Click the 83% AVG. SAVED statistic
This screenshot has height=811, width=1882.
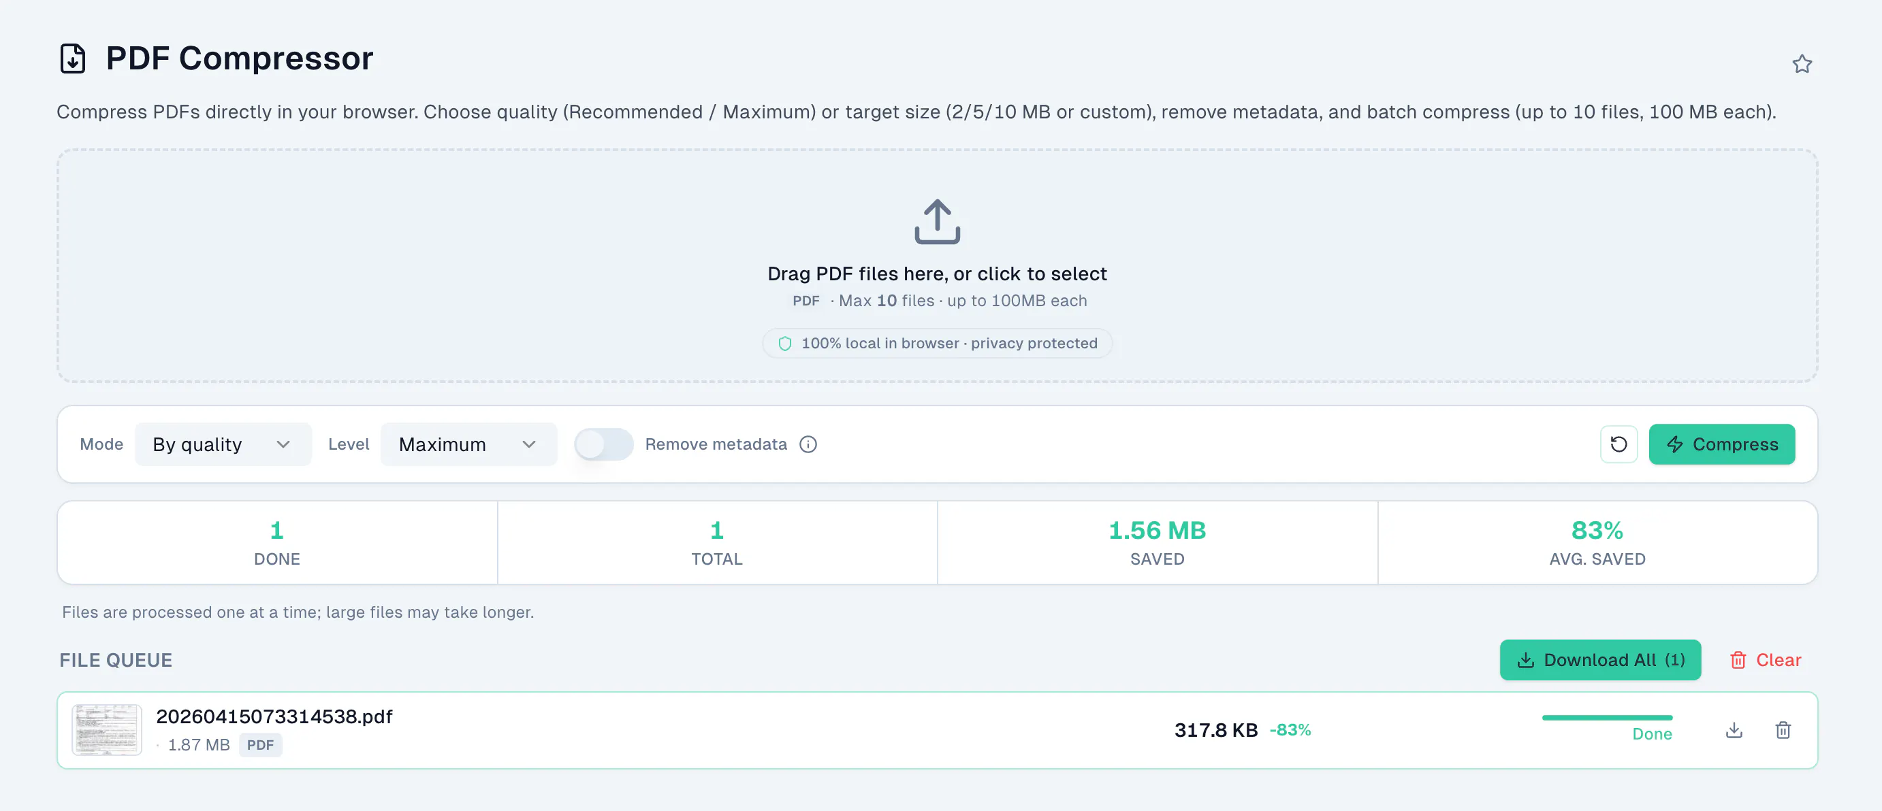1597,542
